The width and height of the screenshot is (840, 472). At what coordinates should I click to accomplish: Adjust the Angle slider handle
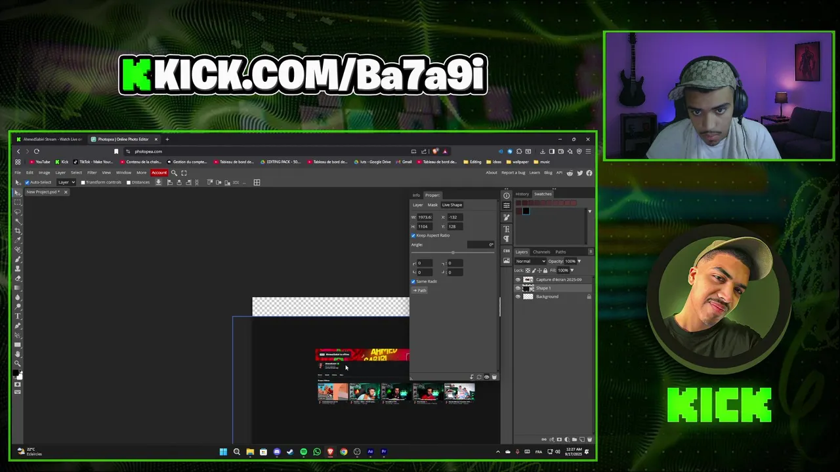click(452, 252)
